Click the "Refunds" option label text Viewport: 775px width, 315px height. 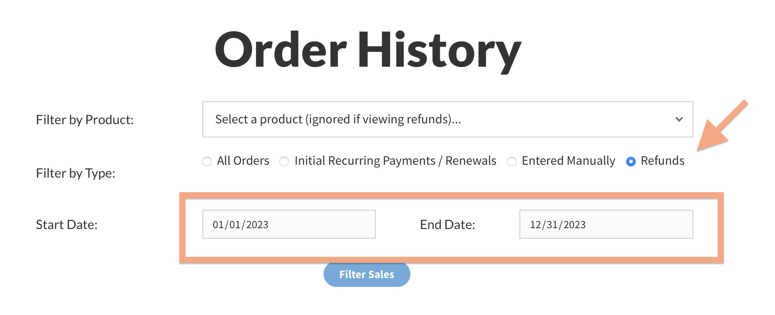click(x=662, y=161)
